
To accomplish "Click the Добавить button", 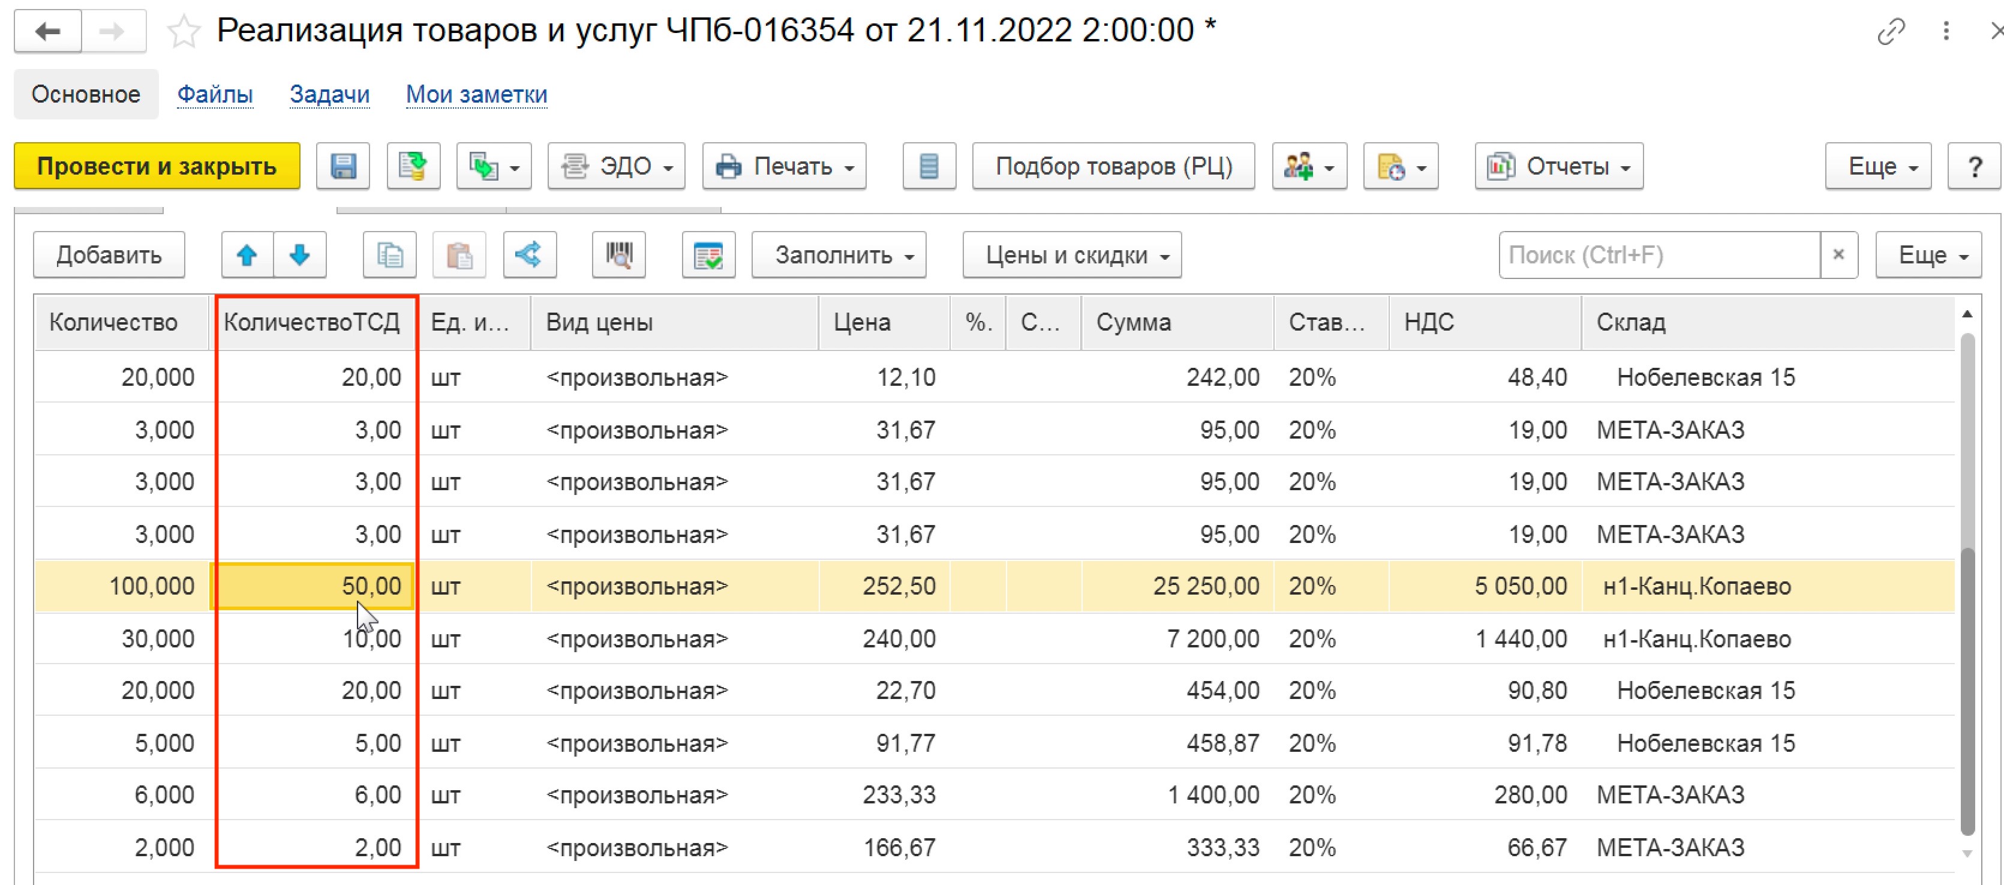I will tap(109, 254).
